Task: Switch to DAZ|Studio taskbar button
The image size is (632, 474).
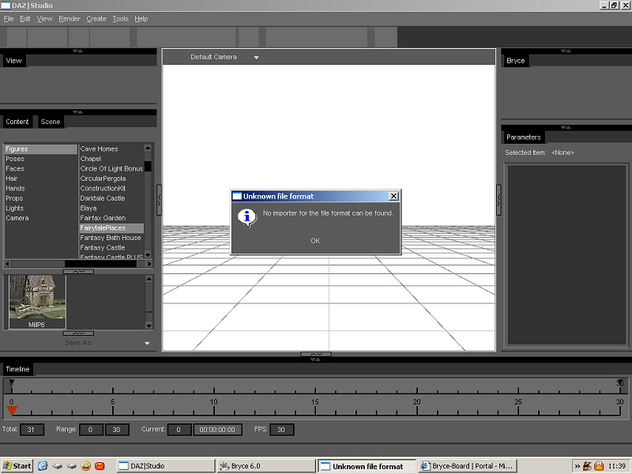Action: point(166,466)
